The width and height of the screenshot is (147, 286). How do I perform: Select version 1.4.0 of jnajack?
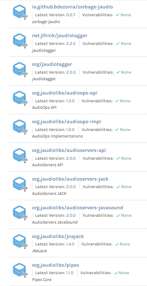70,244
